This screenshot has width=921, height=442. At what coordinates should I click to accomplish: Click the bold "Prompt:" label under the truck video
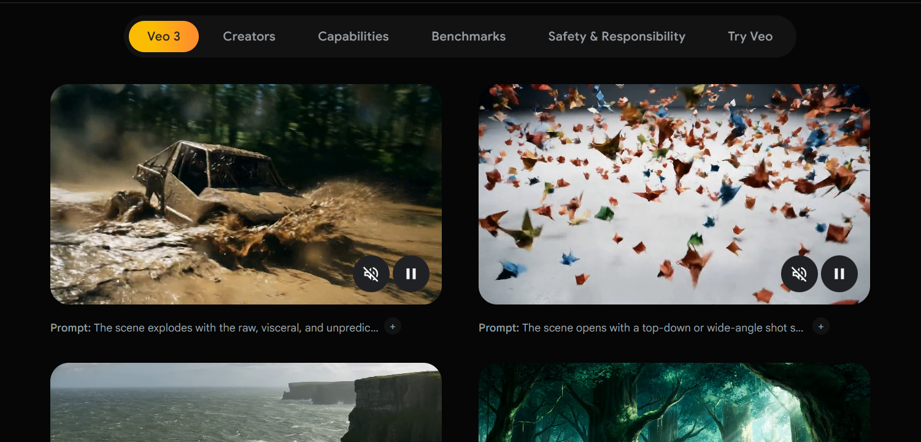[71, 328]
